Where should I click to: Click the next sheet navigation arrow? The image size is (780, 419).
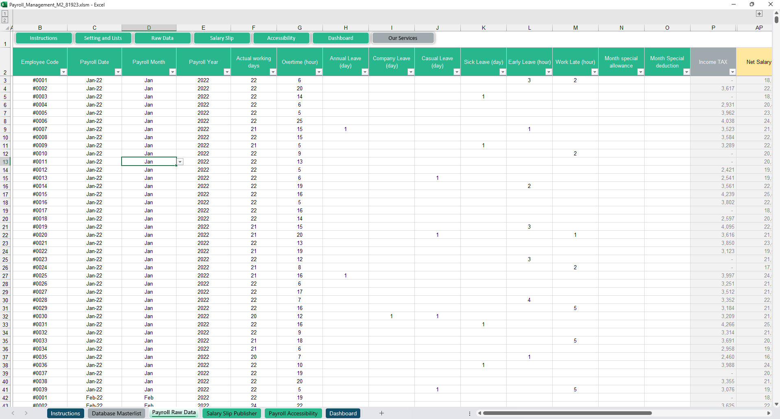click(26, 413)
